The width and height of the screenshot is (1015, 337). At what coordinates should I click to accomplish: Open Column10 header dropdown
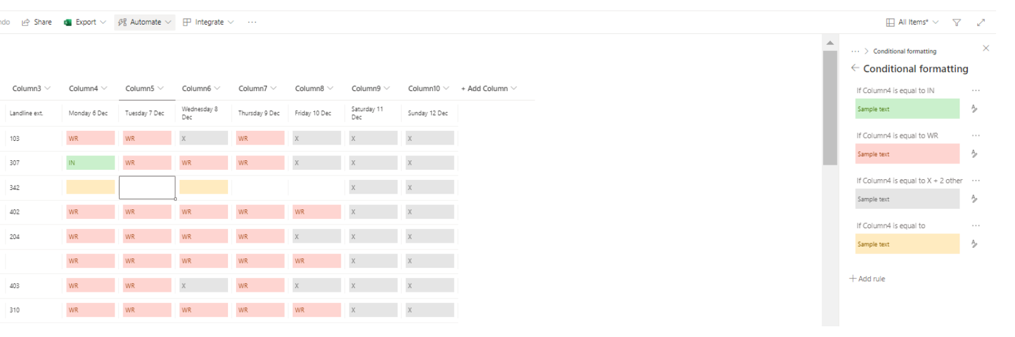(x=429, y=89)
